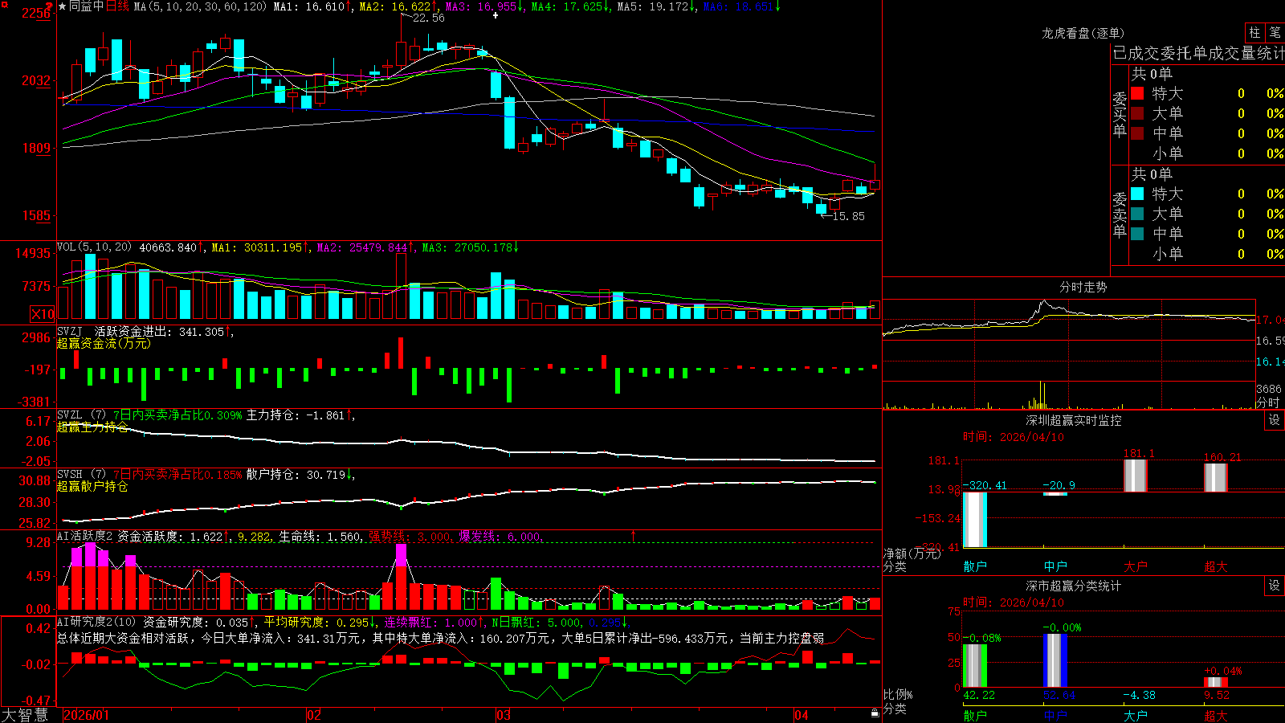
Task: Click the 15.85 low price annotation
Action: pyautogui.click(x=848, y=216)
